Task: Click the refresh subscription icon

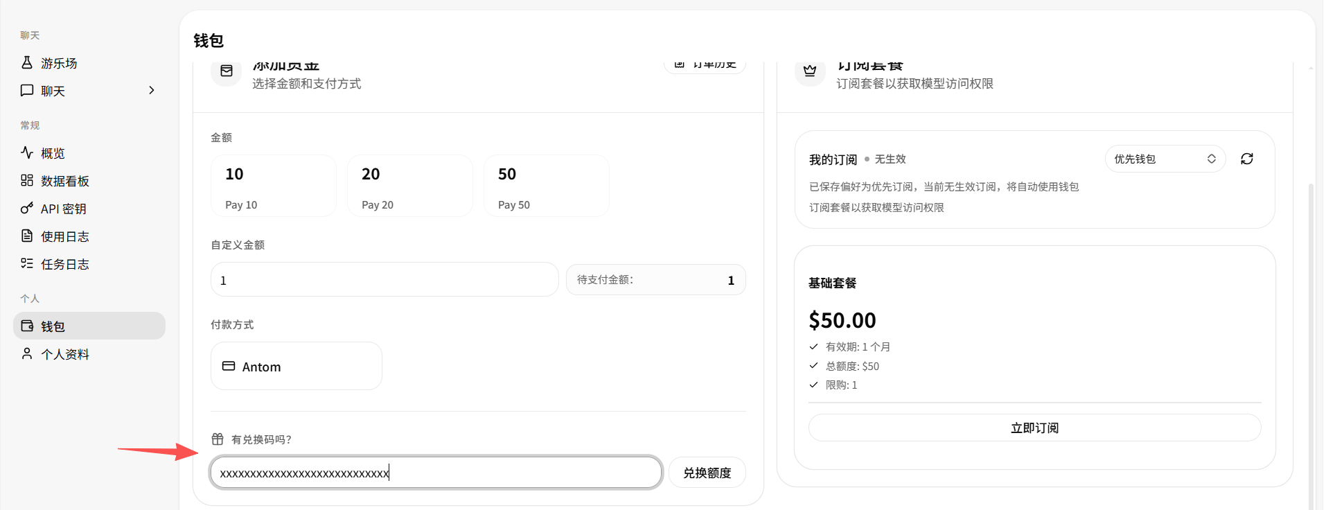Action: coord(1247,159)
